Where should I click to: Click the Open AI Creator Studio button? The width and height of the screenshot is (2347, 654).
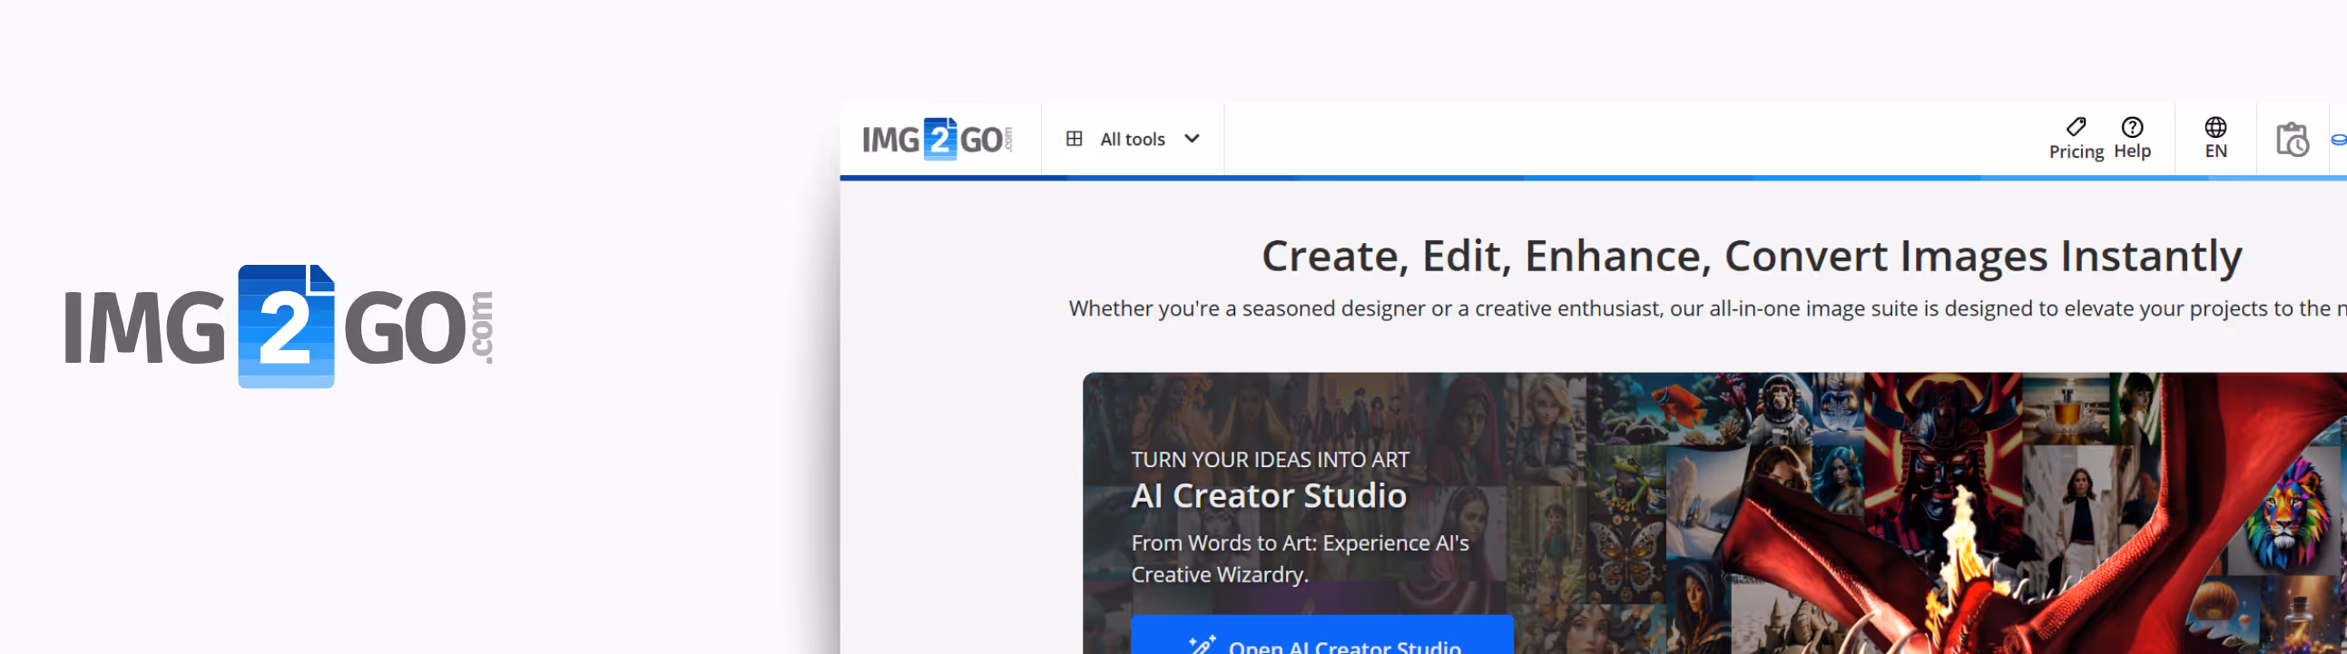1322,636
